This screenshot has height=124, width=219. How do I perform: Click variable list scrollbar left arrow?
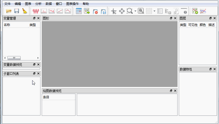(x=5, y=58)
